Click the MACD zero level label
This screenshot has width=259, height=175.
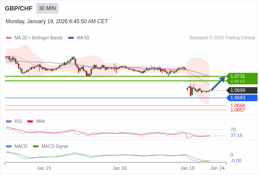coord(232,155)
